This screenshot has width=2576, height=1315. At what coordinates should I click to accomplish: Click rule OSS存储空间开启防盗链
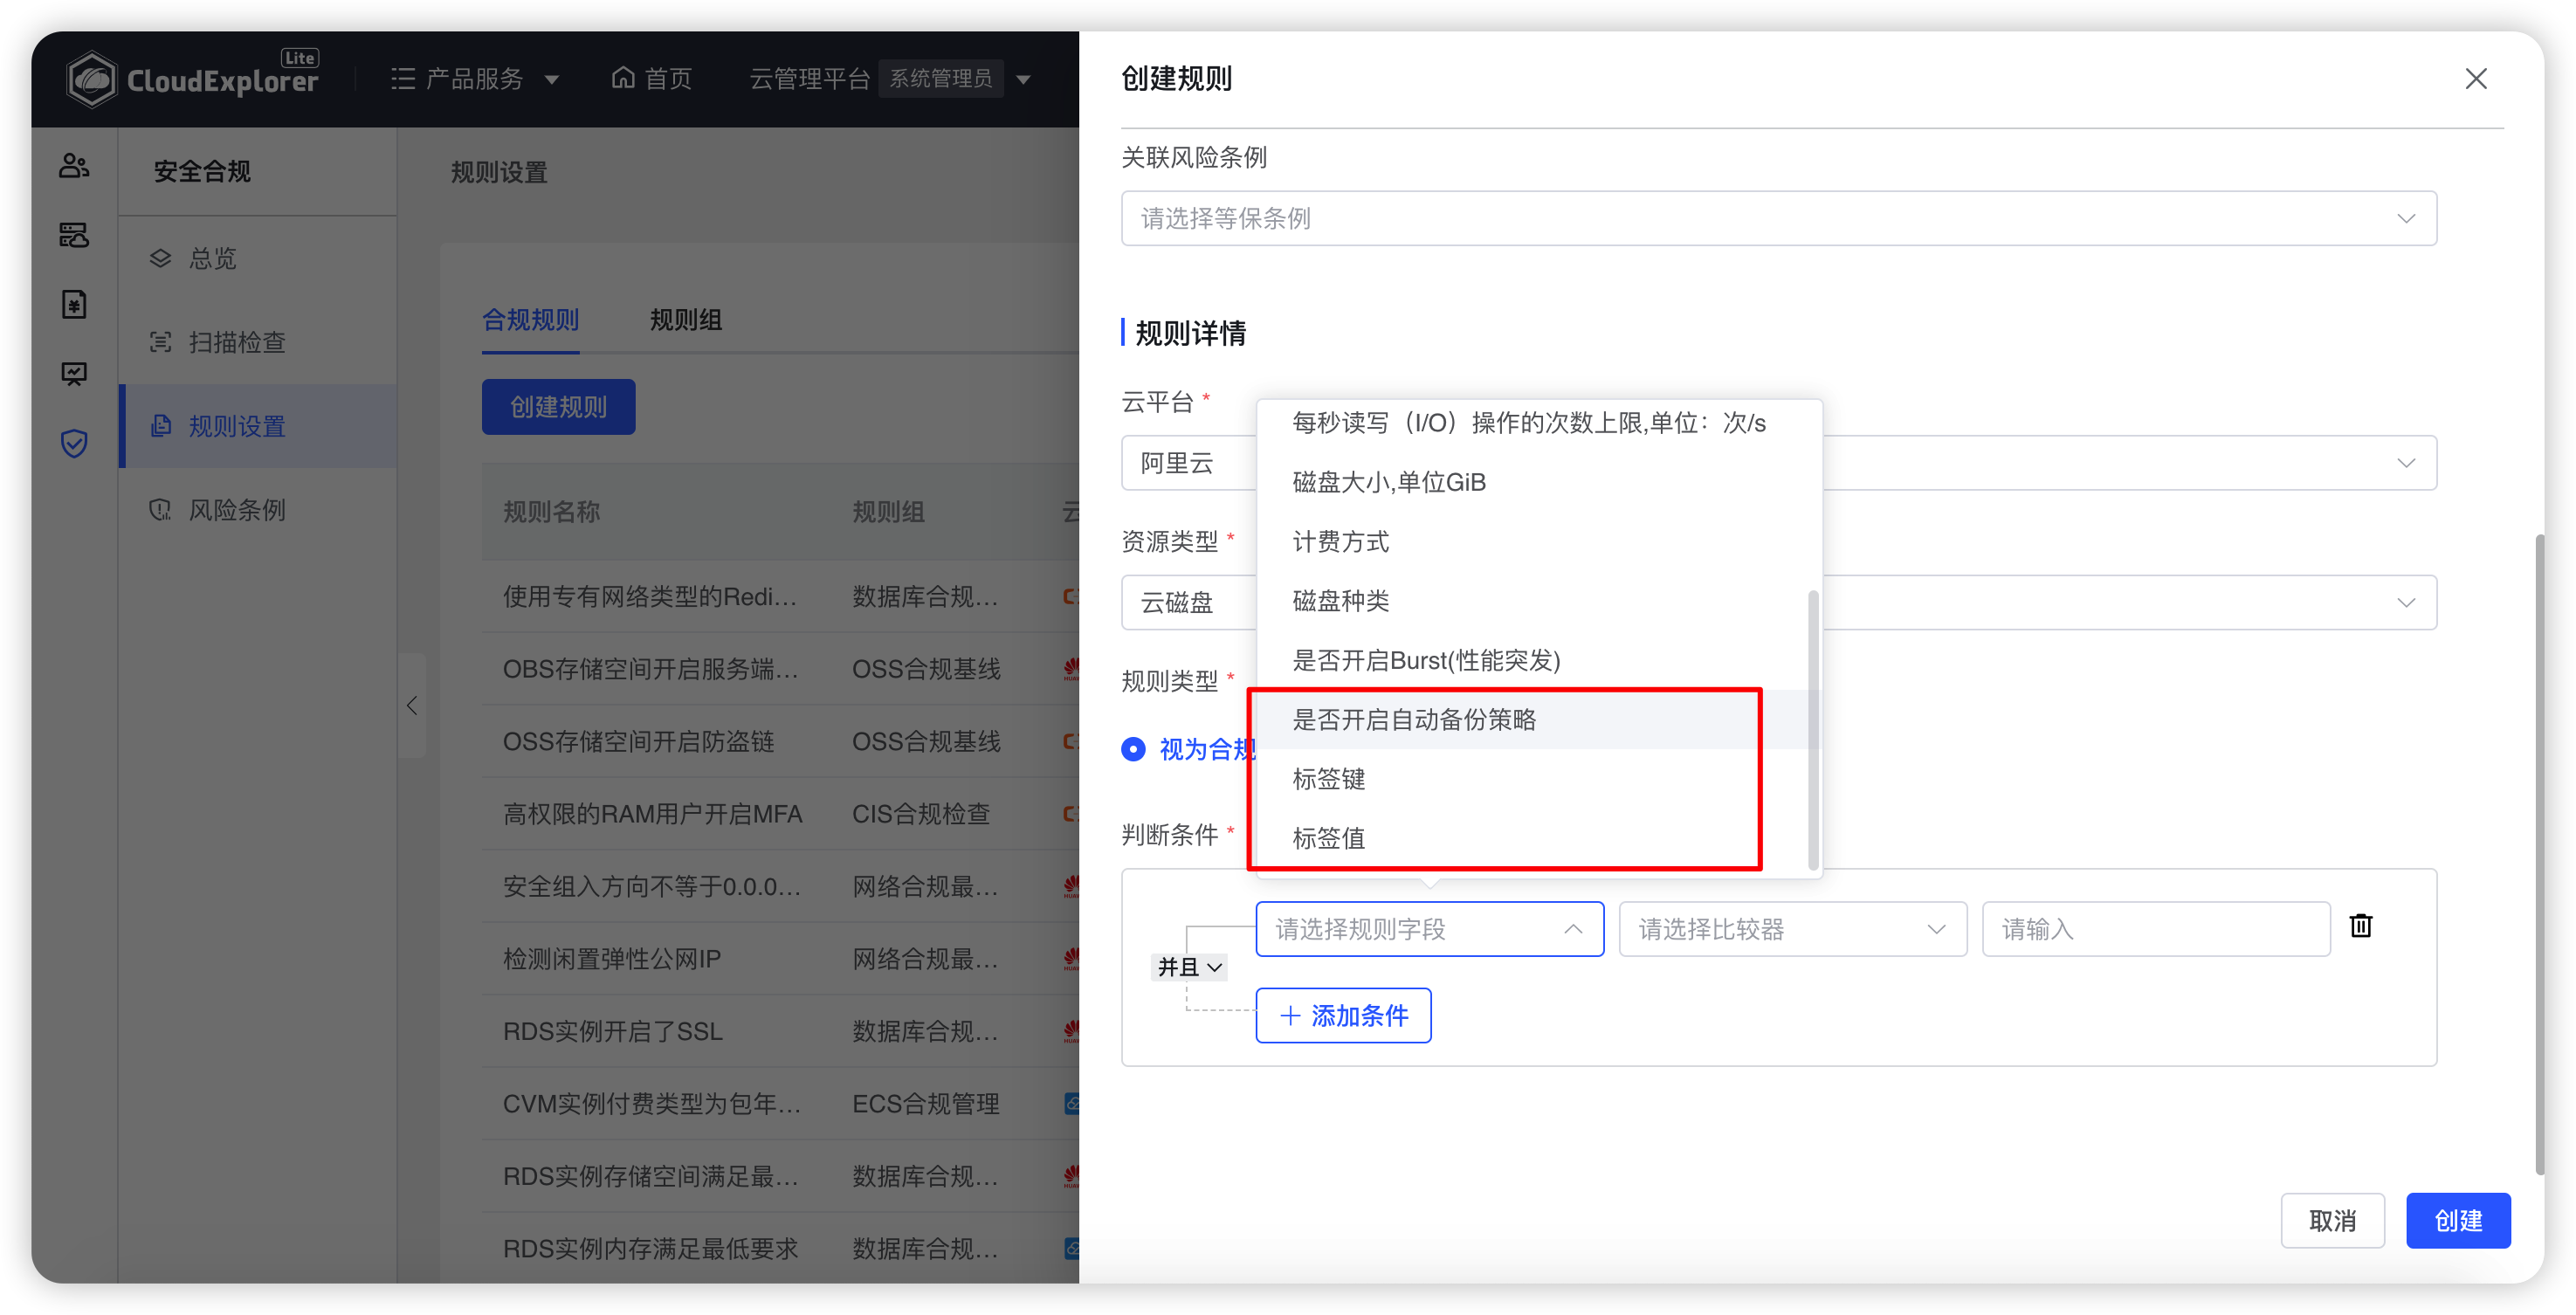pyautogui.click(x=638, y=742)
